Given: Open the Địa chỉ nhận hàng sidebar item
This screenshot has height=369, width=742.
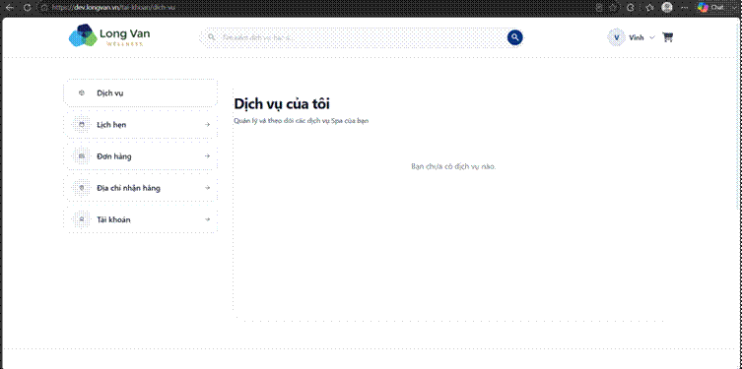Looking at the screenshot, I should [141, 188].
